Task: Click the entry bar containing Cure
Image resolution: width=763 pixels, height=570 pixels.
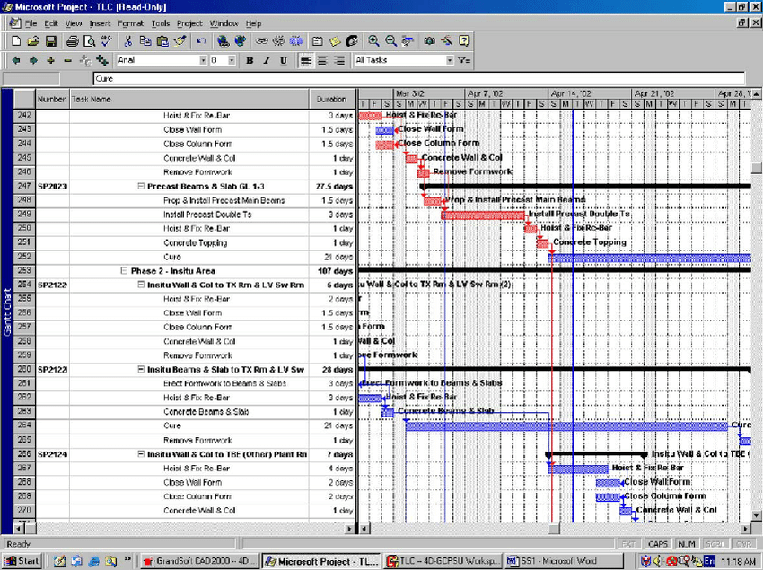Action: pyautogui.click(x=359, y=79)
